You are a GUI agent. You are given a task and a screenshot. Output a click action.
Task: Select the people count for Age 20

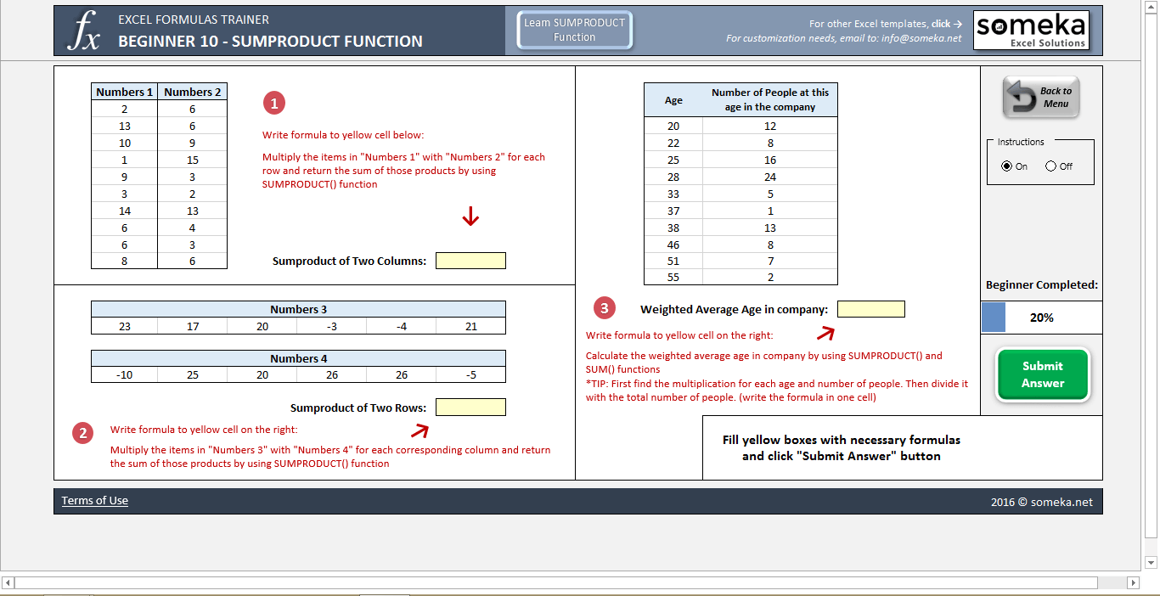click(770, 126)
